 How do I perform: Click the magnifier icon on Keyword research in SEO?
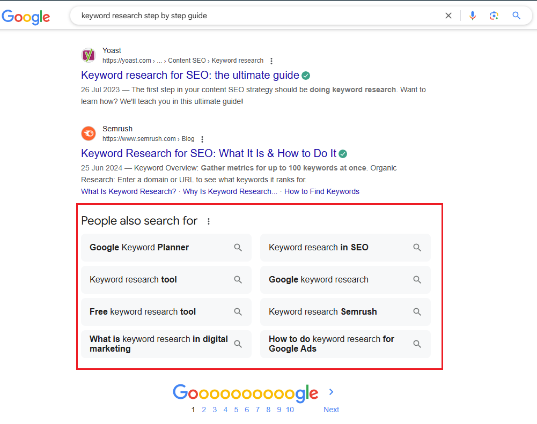click(417, 248)
